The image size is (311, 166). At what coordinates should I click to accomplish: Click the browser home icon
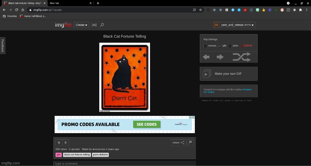23,10
